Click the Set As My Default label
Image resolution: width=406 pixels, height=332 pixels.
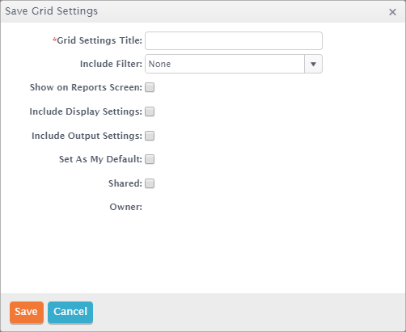(100, 159)
